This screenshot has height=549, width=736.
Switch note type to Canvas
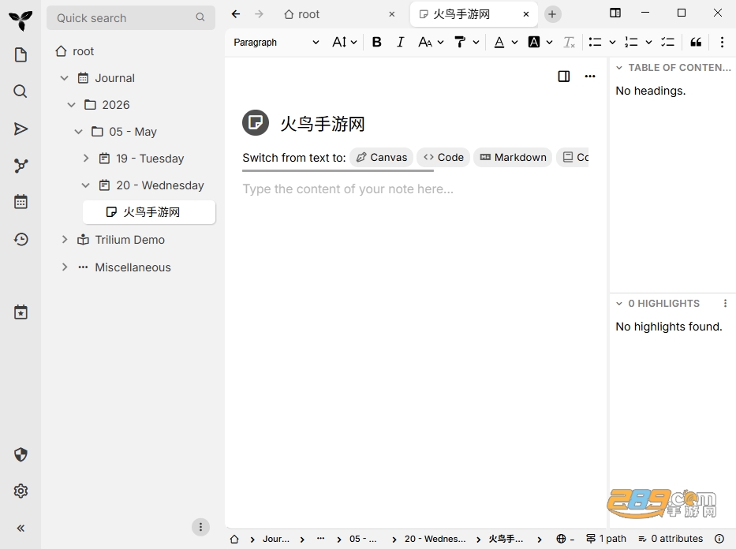(382, 157)
